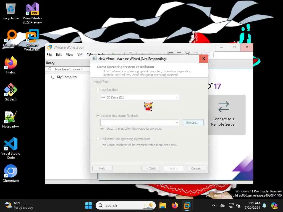Click the wizard Help button
Screen dimensions: 283x212
pyautogui.click(x=102, y=168)
